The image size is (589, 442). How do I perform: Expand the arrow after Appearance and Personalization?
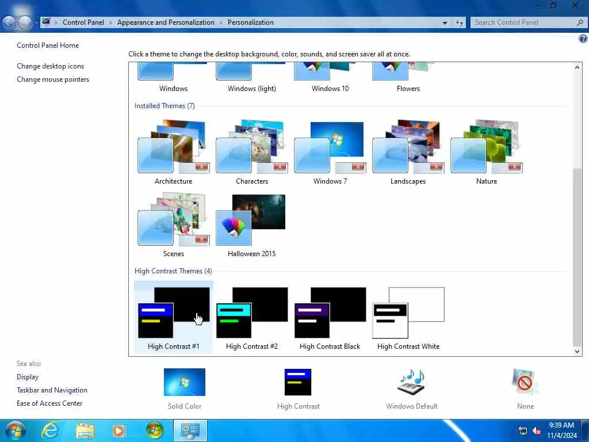pos(221,23)
